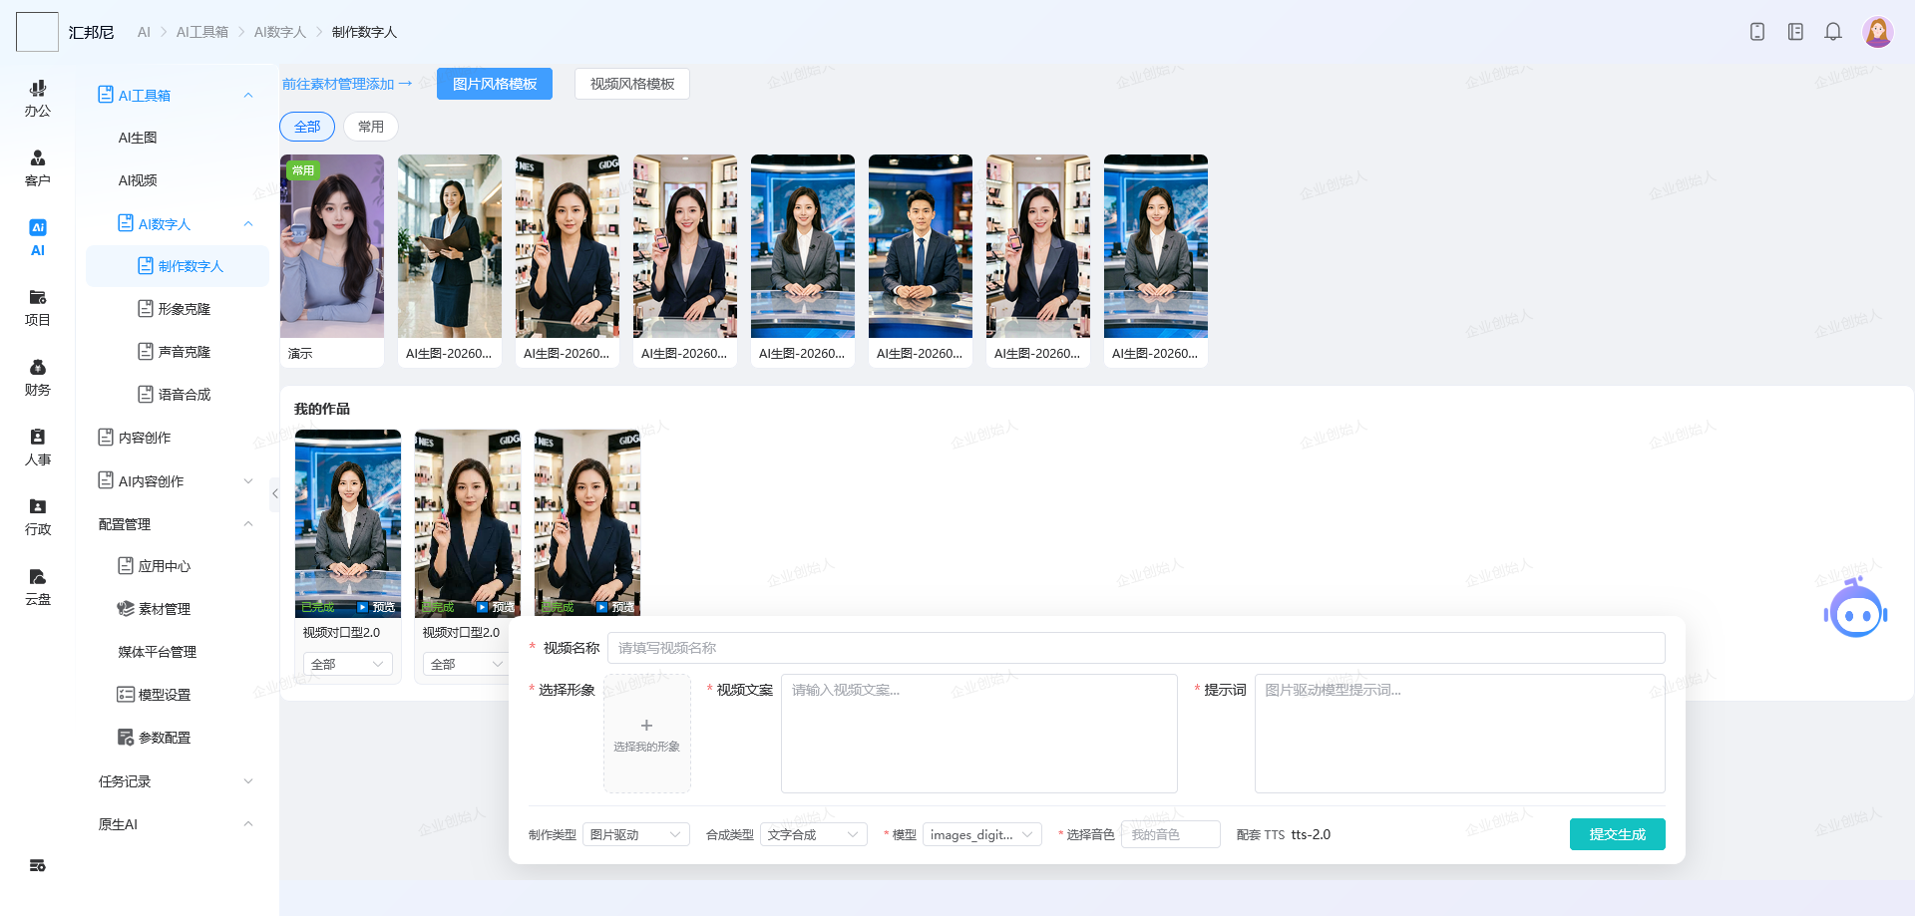Open AI视频 in the menu
This screenshot has height=916, width=1915.
138,180
